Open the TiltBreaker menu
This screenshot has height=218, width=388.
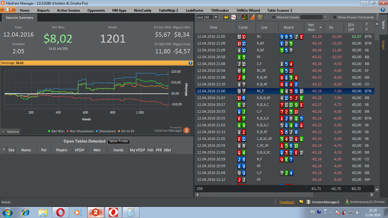(220, 10)
